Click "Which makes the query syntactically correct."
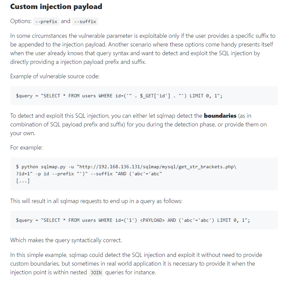This screenshot has height=283, width=287. tap(66, 240)
